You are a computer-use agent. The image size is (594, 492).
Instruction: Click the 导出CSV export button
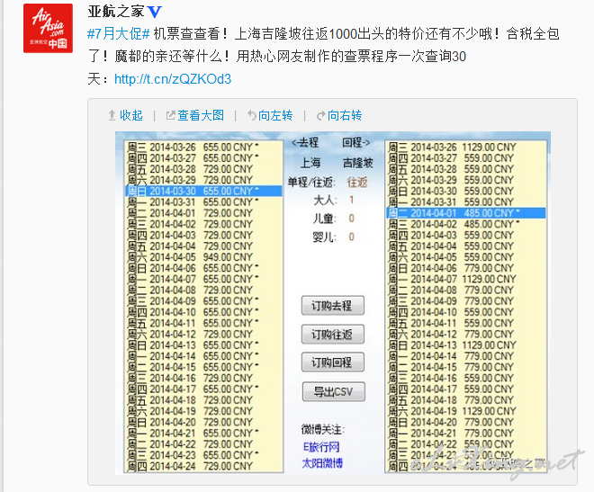(333, 391)
